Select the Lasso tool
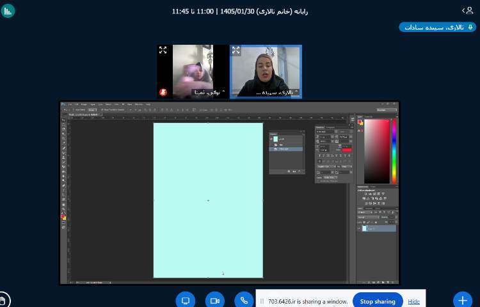The width and height of the screenshot is (480, 307). (x=63, y=129)
